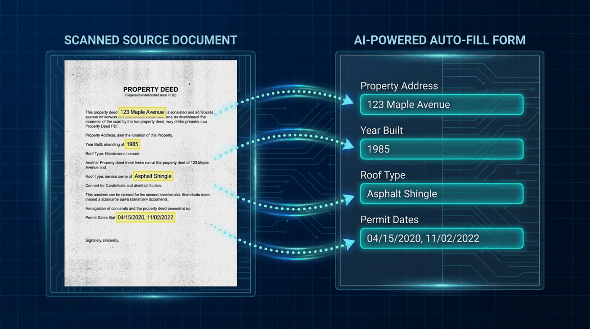Click the 'Property Address' form label

click(399, 86)
